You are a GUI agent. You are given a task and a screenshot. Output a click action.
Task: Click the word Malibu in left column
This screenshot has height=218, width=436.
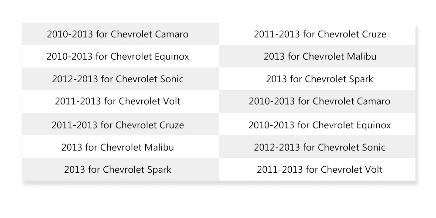(x=159, y=147)
